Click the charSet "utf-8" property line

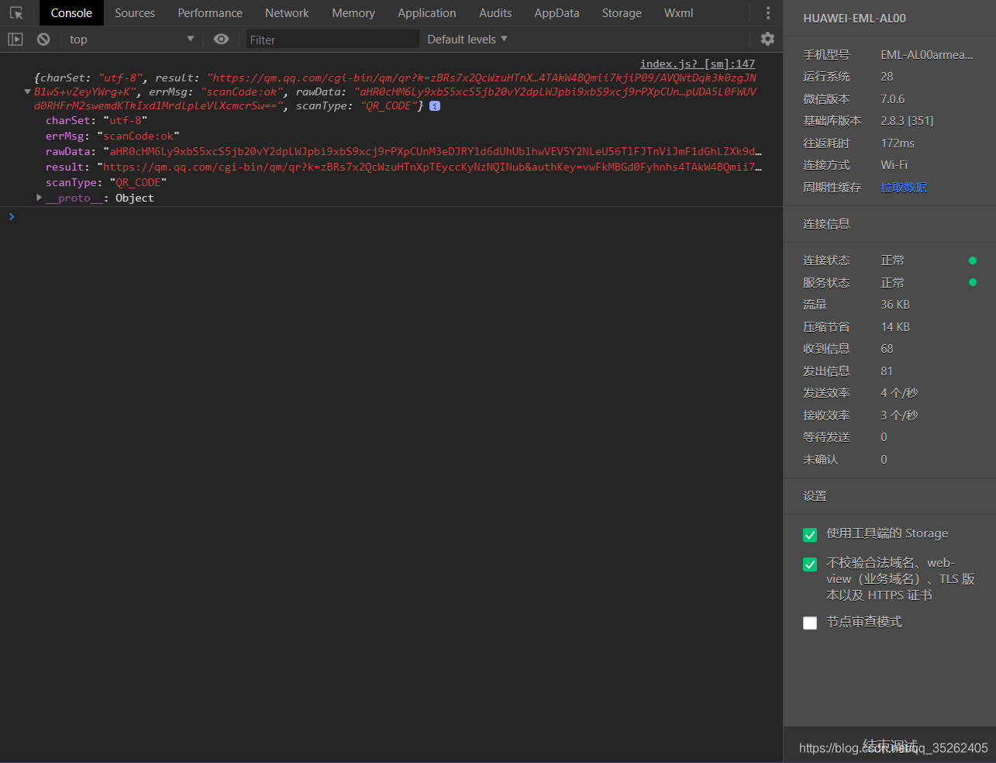tap(96, 120)
